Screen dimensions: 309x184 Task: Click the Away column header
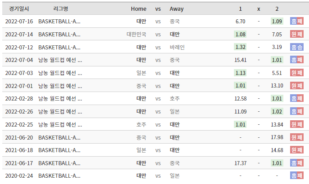tap(176, 9)
